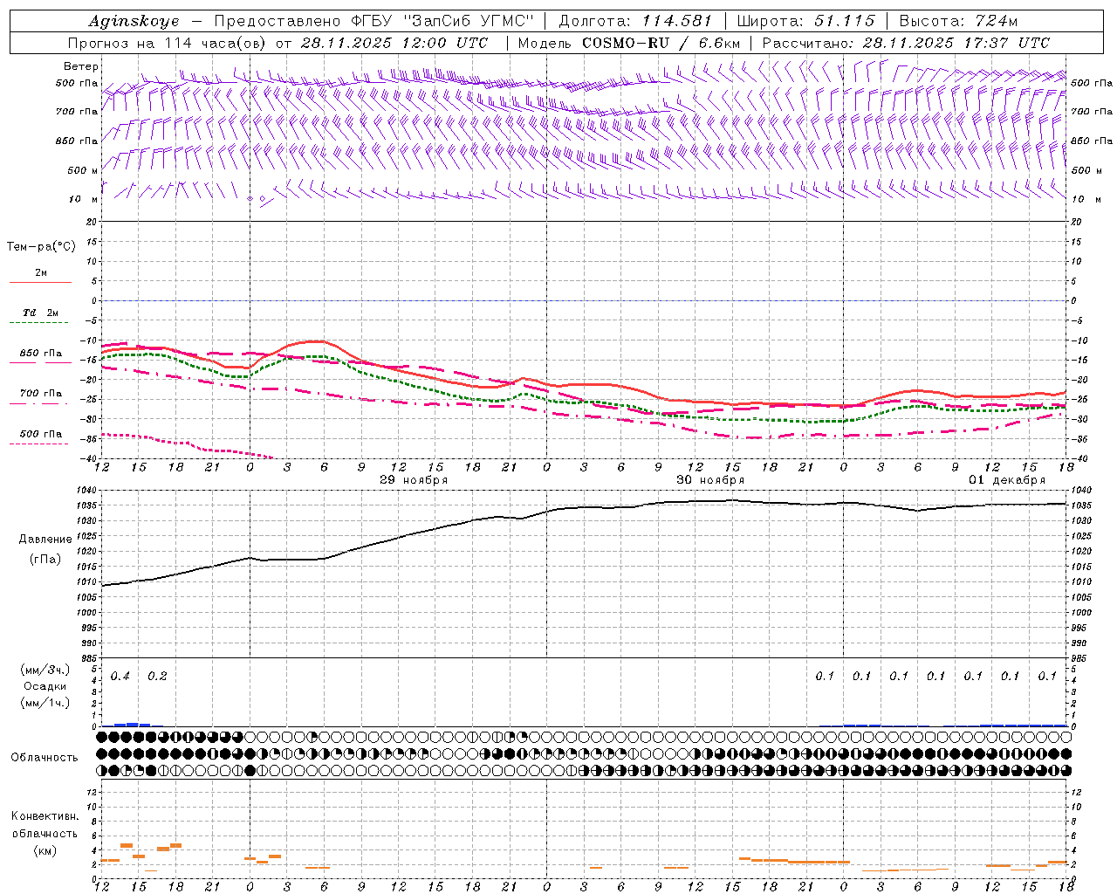Viewport: 1117px width, 894px height.
Task: Click the Высота: 724м value
Action: tap(958, 21)
